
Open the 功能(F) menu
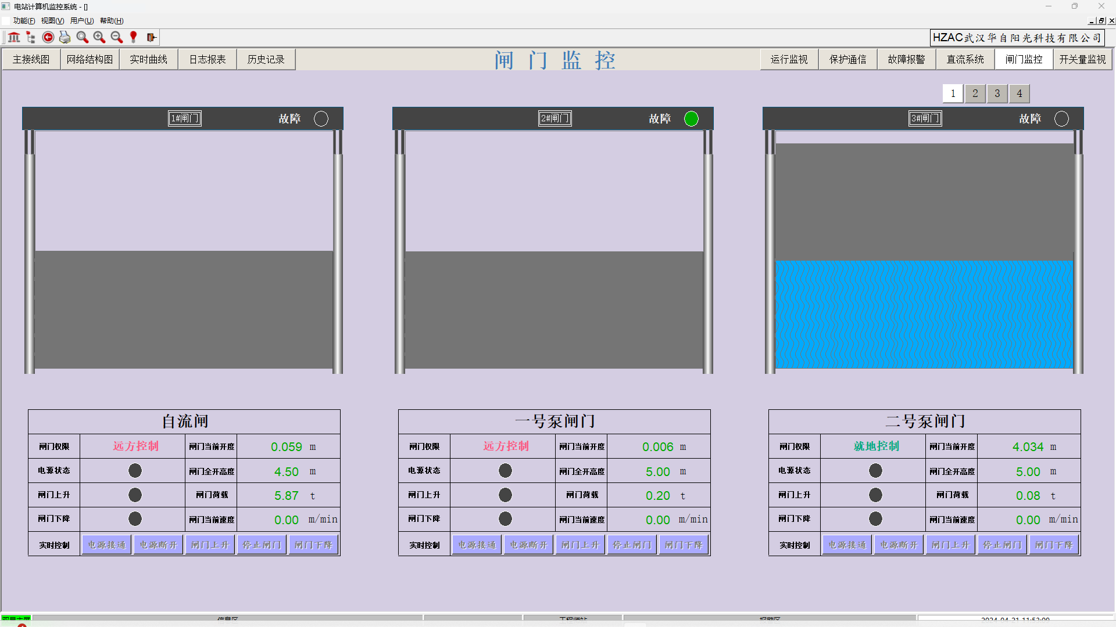24,21
